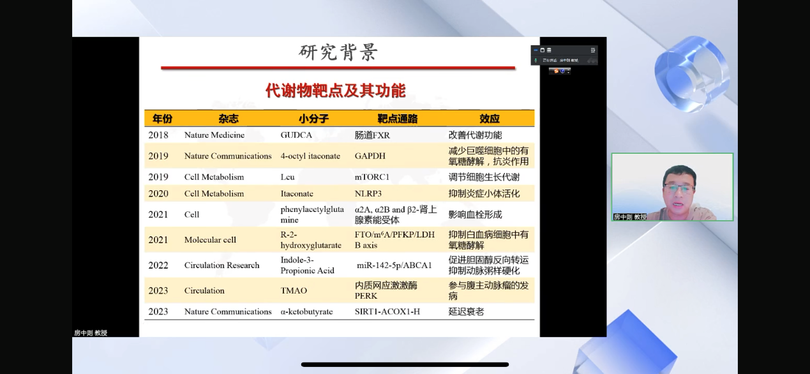The image size is (810, 374).
Task: Open the blue round app icon in mini taskbar
Action: point(562,71)
